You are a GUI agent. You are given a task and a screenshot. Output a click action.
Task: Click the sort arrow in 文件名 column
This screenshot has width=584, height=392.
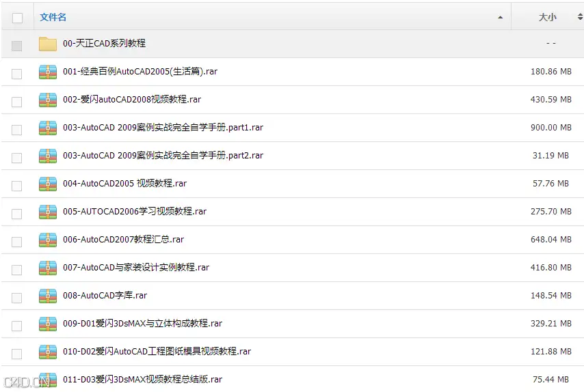tap(500, 18)
